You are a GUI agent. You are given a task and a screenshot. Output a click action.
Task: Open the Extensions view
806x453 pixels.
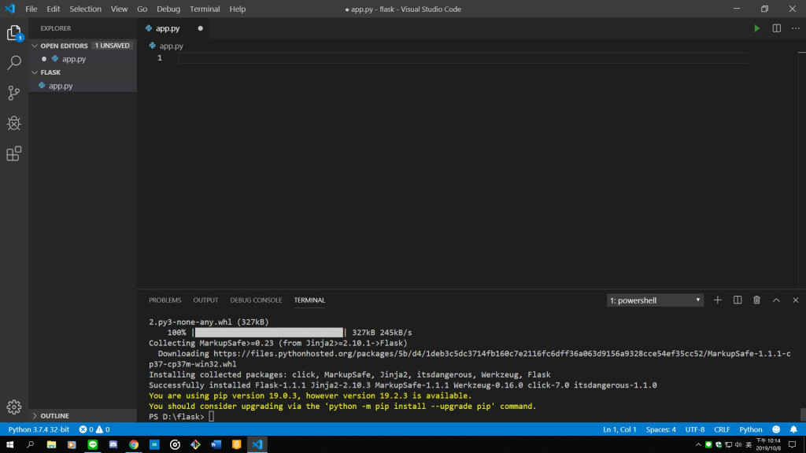point(14,153)
